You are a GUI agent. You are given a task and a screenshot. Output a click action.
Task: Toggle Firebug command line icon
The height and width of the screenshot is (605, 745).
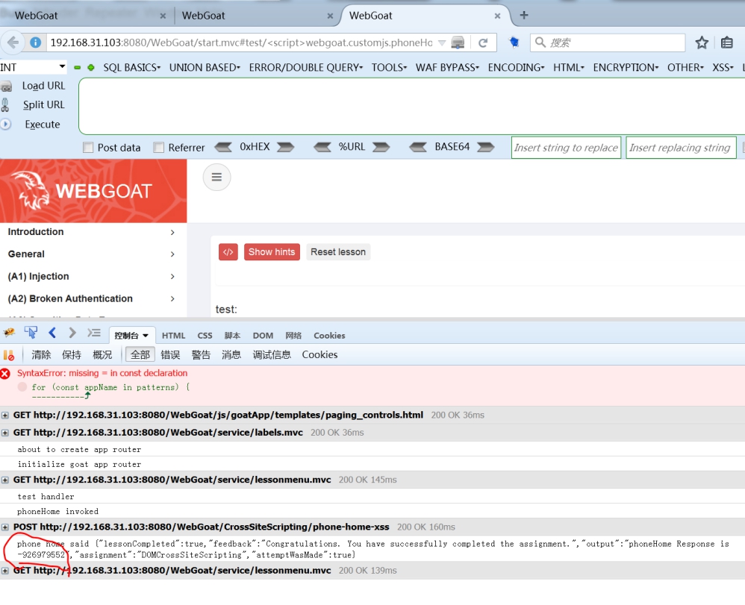coord(93,333)
